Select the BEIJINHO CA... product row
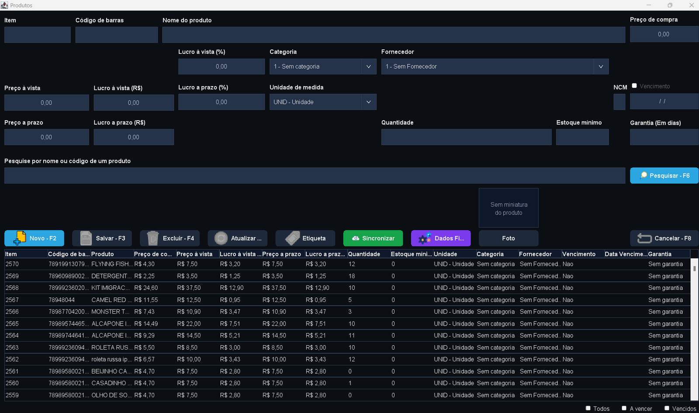Viewport: 699px width, 413px height. click(347, 371)
